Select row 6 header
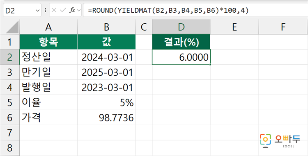The width and height of the screenshot is (308, 156). [x=9, y=118]
